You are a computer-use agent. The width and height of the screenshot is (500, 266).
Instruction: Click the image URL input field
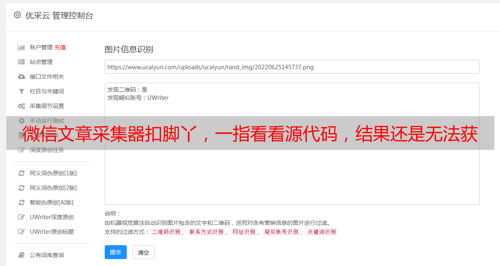pyautogui.click(x=292, y=67)
